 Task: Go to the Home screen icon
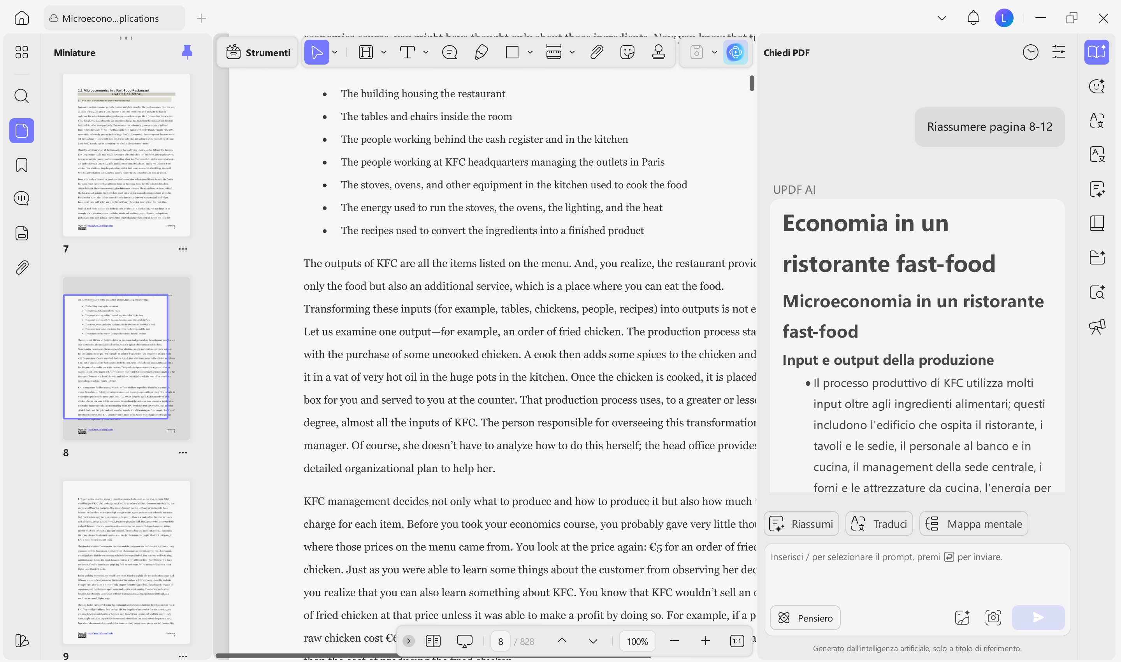tap(21, 18)
